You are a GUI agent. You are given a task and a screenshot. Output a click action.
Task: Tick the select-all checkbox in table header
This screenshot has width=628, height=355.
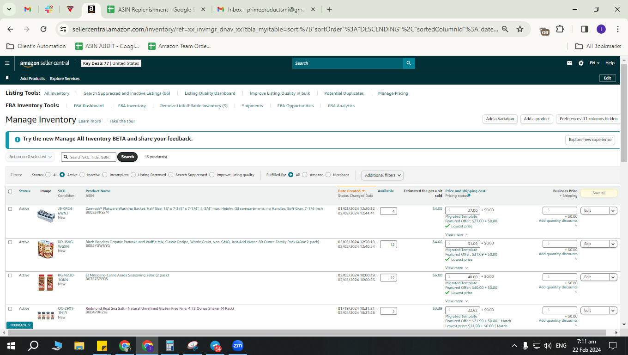tap(10, 191)
